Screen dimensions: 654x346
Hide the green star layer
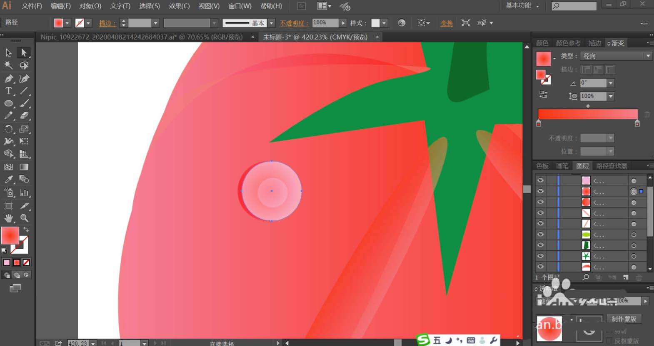[540, 256]
